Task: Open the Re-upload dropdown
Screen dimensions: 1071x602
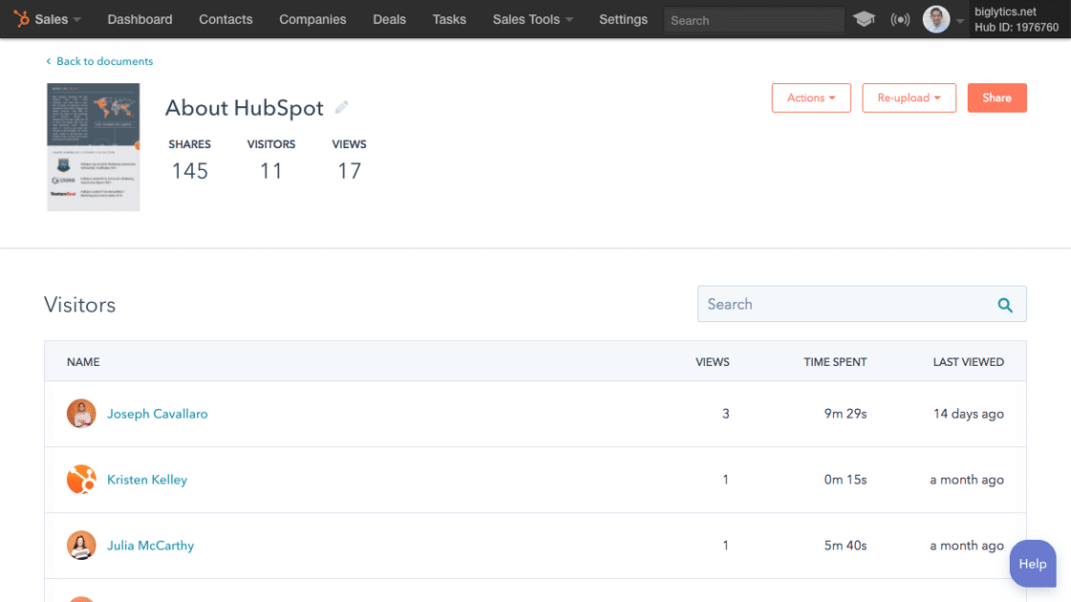Action: [x=908, y=97]
